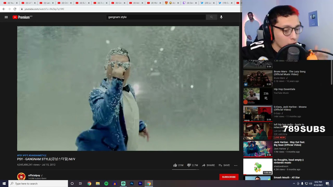The width and height of the screenshot is (333, 187).
Task: Open G-Eazy Moana video thumbnail
Action: [x=258, y=114]
